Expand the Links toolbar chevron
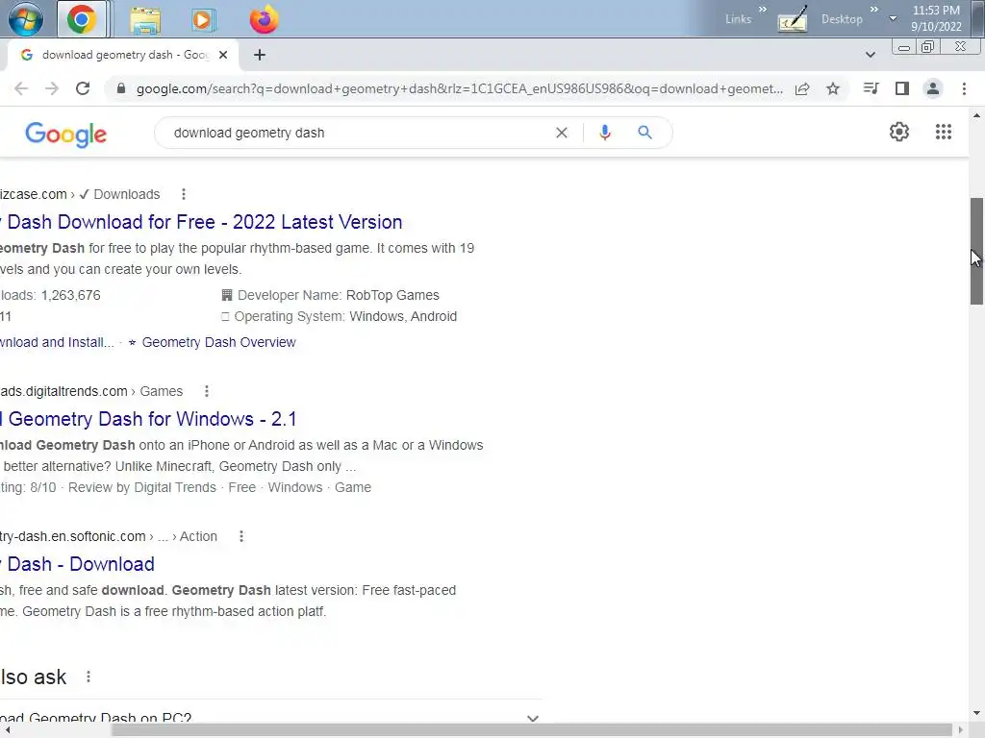 (763, 10)
